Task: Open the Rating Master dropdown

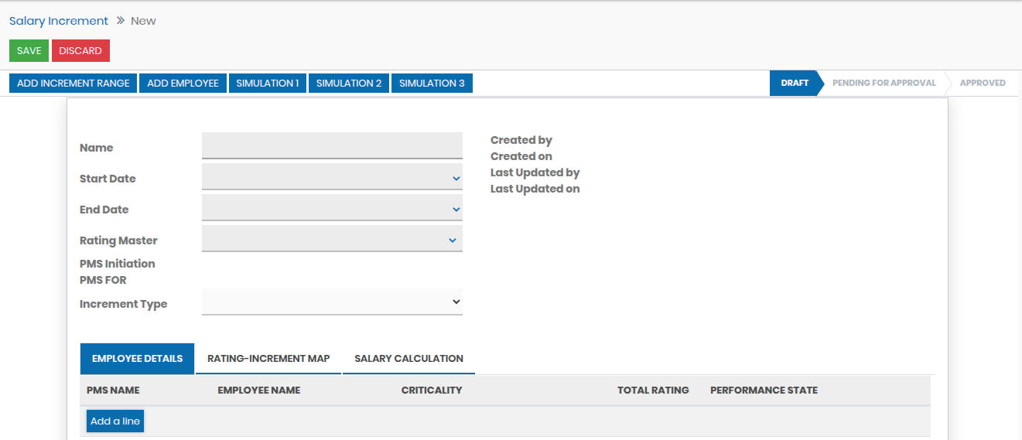Action: [332, 240]
